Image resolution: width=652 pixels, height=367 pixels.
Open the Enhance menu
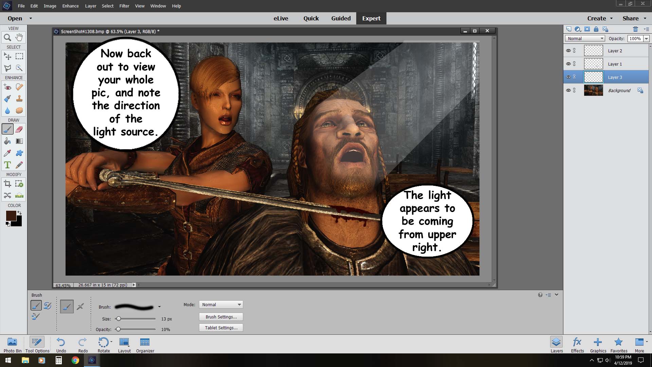tap(70, 6)
